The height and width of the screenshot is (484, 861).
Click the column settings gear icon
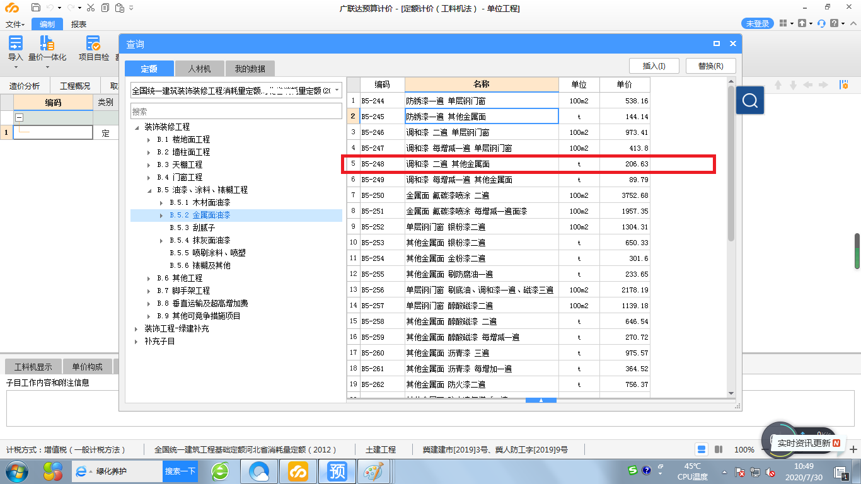[843, 85]
